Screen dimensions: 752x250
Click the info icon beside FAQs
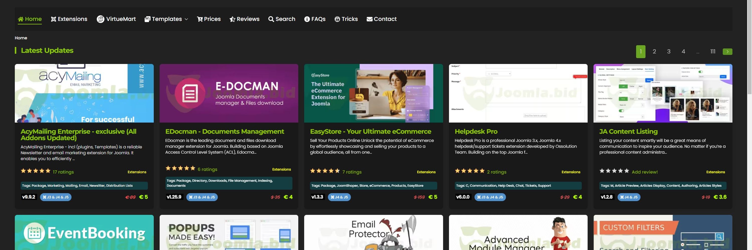point(307,19)
